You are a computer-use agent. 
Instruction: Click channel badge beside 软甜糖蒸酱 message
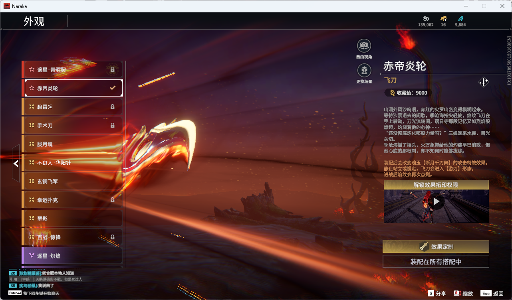coord(13,273)
